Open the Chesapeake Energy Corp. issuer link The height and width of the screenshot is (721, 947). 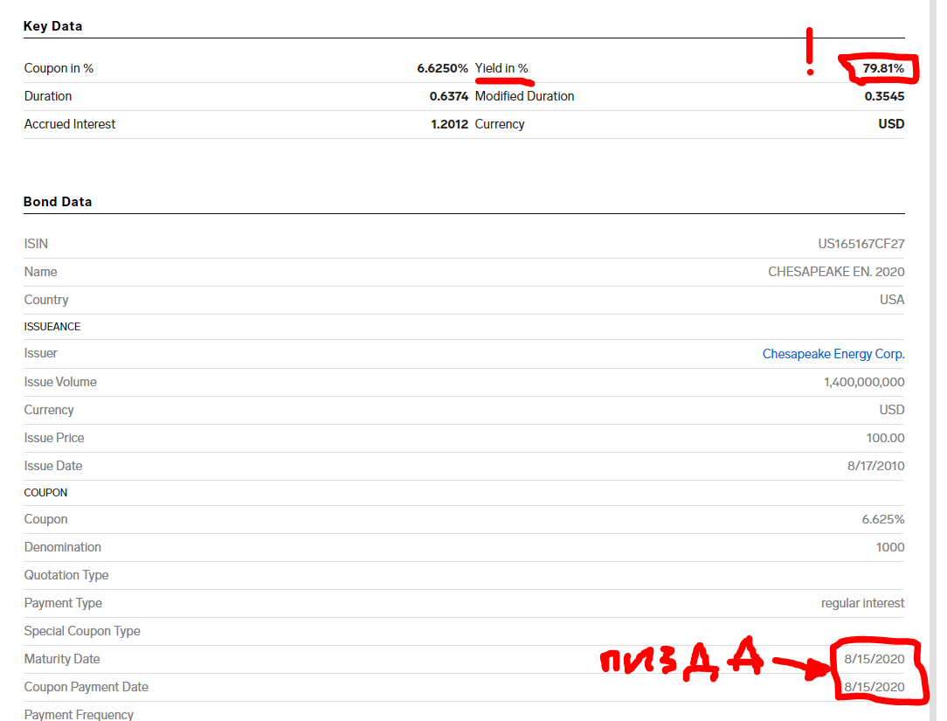point(833,354)
